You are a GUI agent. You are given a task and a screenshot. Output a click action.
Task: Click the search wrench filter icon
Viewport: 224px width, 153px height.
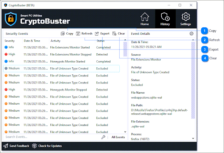point(103,137)
